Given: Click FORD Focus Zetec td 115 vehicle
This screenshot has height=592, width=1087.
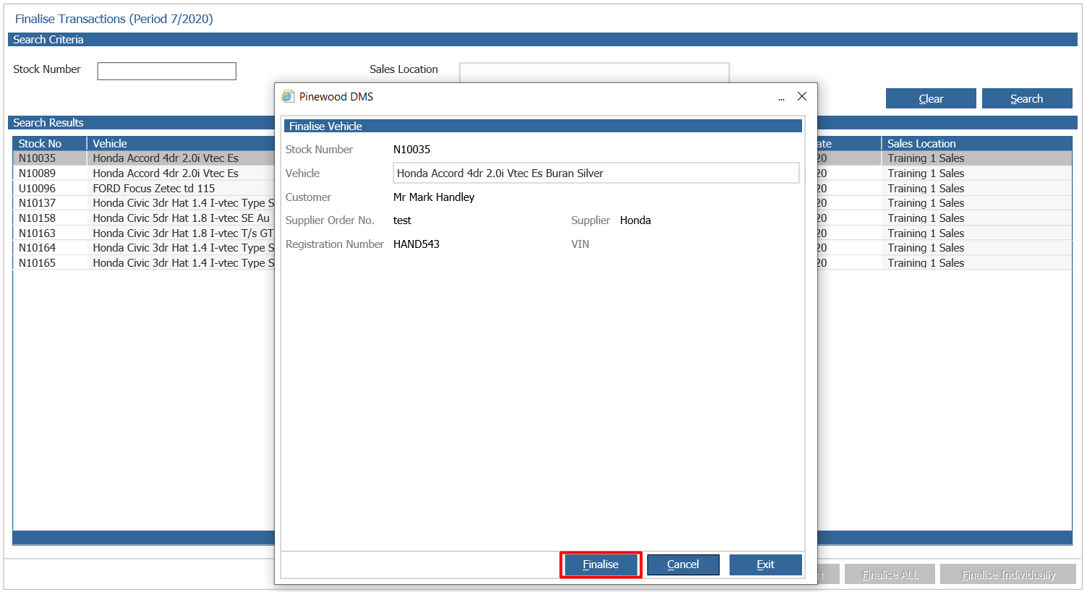Looking at the screenshot, I should (154, 189).
